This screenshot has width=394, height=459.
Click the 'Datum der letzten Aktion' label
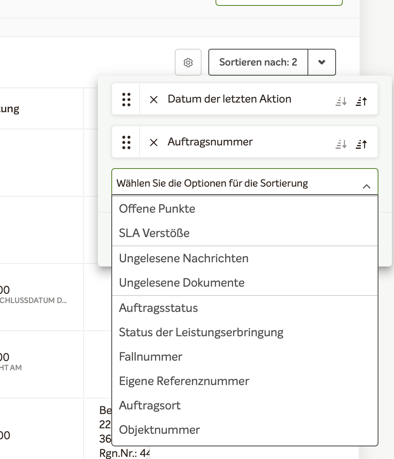click(x=229, y=99)
